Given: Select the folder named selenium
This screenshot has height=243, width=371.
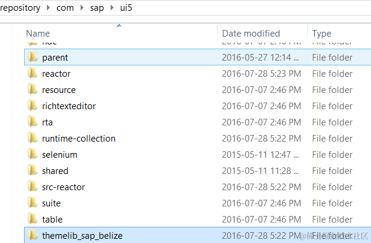Looking at the screenshot, I should (60, 155).
